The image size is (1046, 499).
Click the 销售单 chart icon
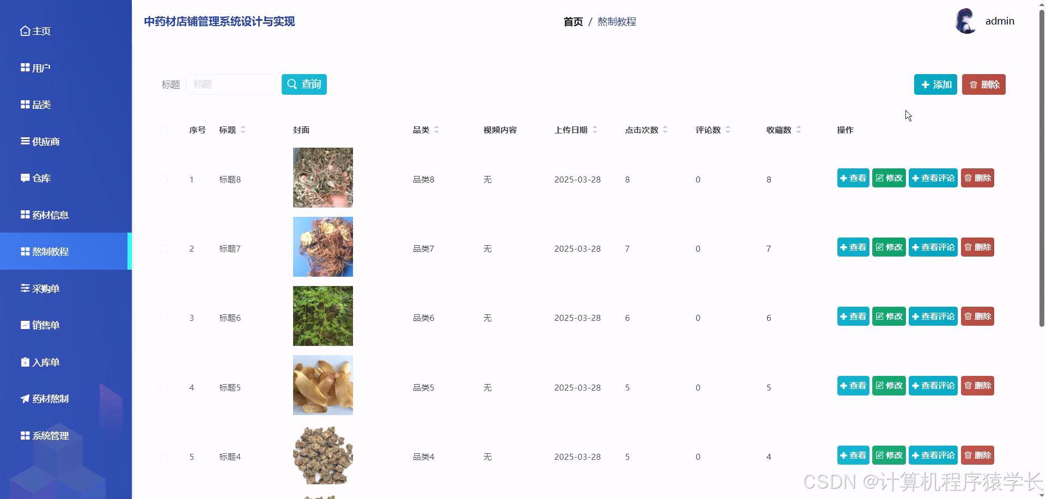(x=24, y=325)
